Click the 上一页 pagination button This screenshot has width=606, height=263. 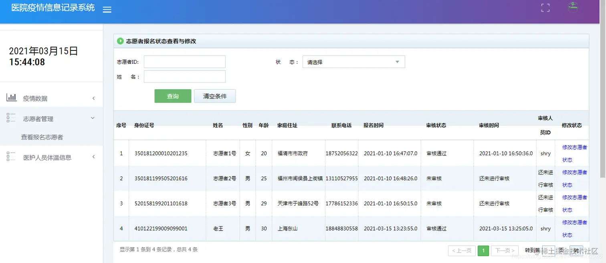point(462,251)
